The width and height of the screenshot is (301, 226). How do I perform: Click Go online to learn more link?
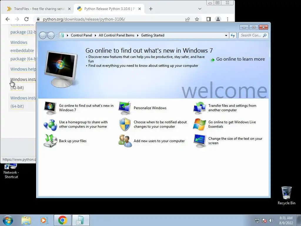point(240,59)
